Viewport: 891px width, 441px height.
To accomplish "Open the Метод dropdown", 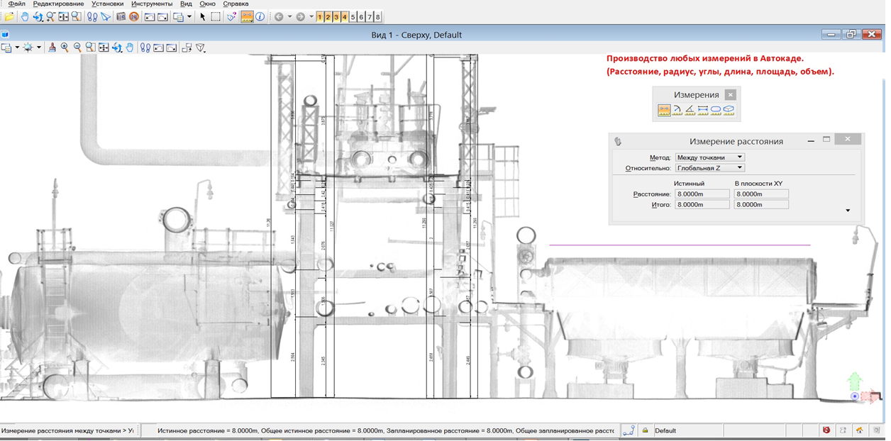I will pyautogui.click(x=709, y=157).
